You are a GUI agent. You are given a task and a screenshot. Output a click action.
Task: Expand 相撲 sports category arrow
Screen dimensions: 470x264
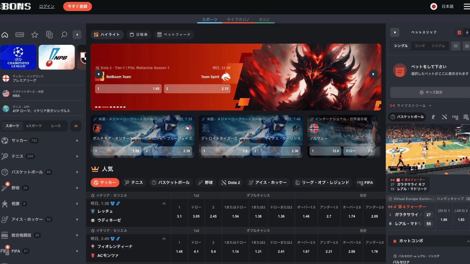pos(77,203)
